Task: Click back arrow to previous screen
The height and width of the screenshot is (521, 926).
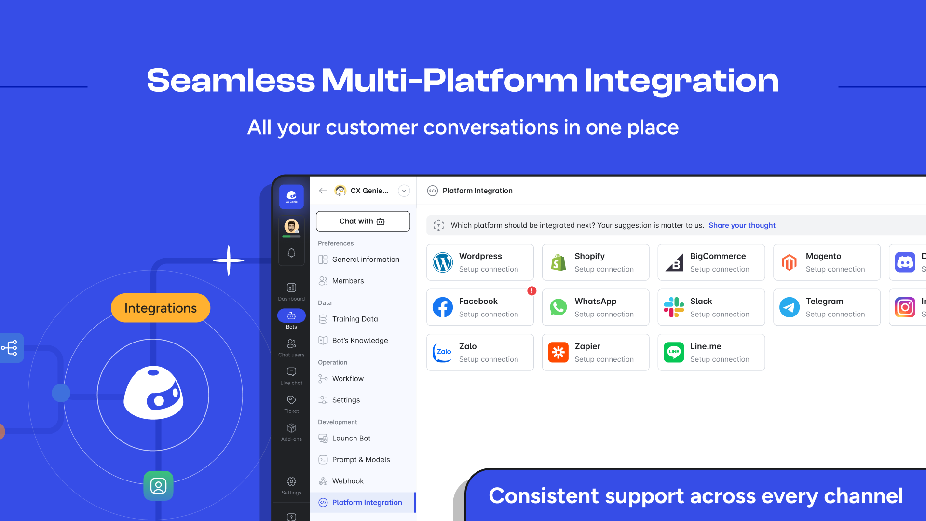Action: [x=324, y=190]
